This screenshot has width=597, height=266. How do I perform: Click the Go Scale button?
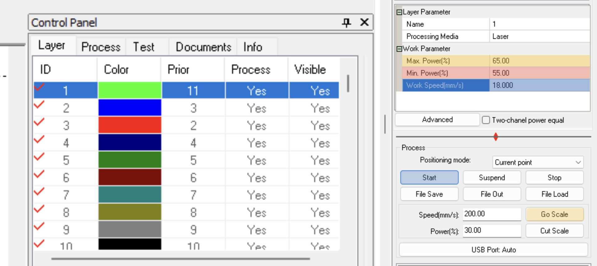point(554,214)
